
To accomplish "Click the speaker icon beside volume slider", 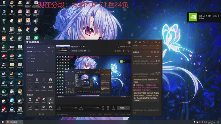I will 81,107.
